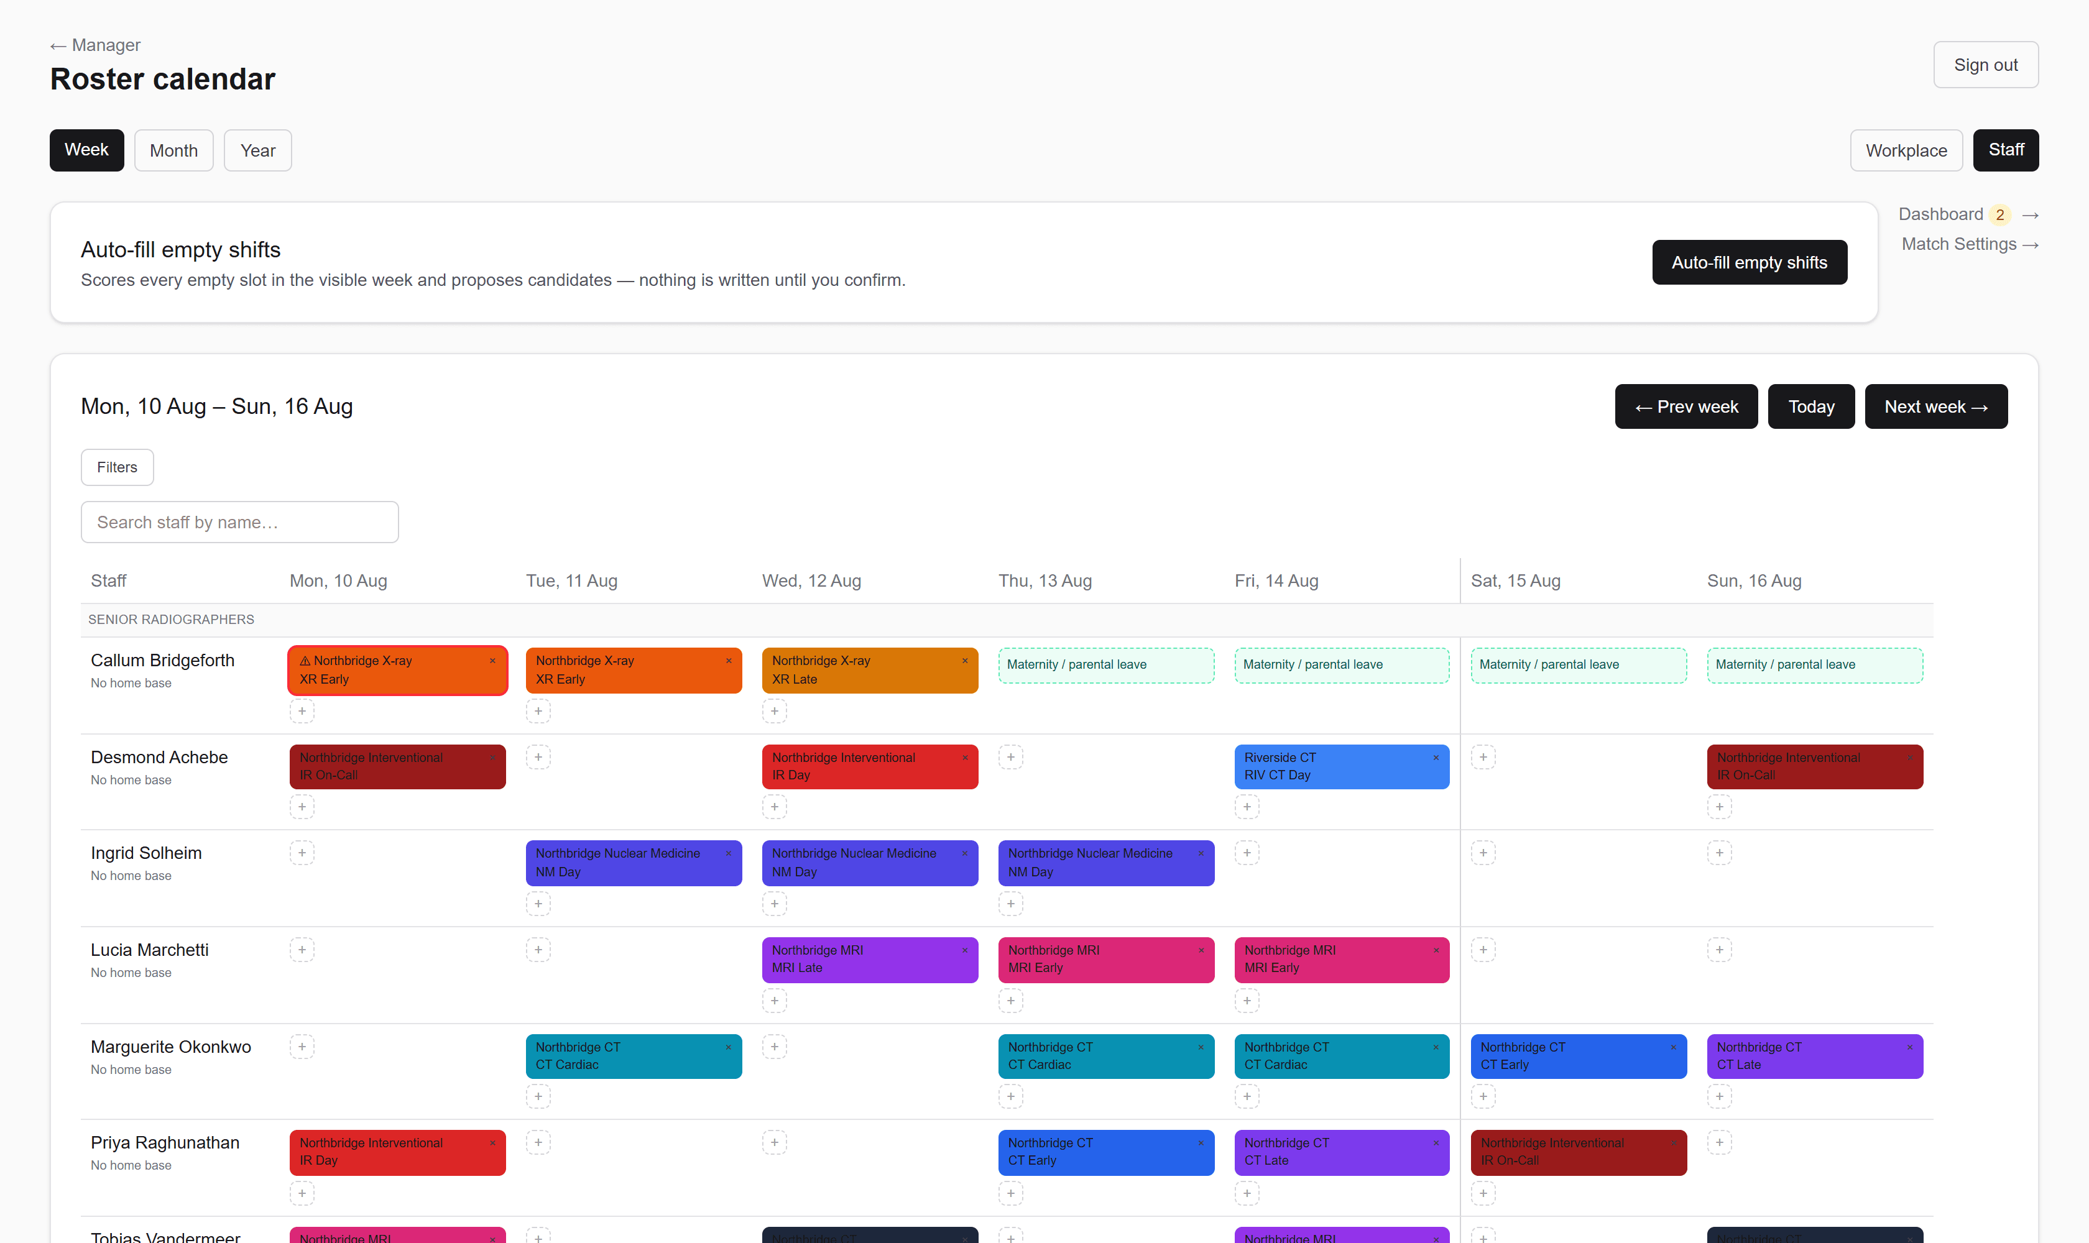Screen dimensions: 2089x1243
Task: Select Callum's Thursday Maternity / parental leave entry
Action: [1106, 665]
